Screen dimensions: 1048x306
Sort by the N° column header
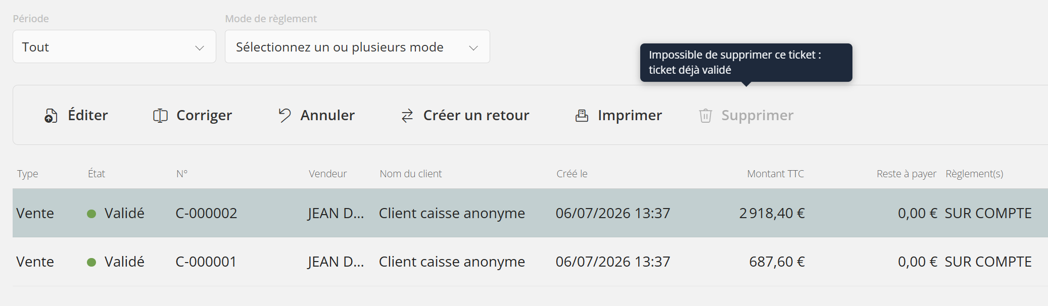[x=182, y=174]
